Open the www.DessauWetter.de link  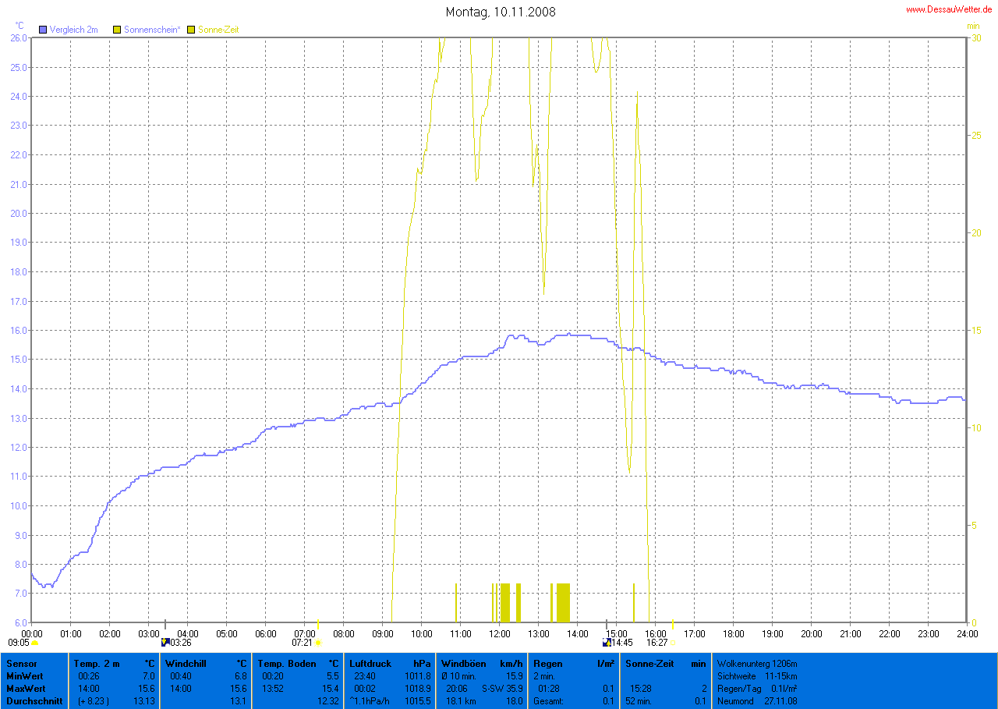pos(948,9)
